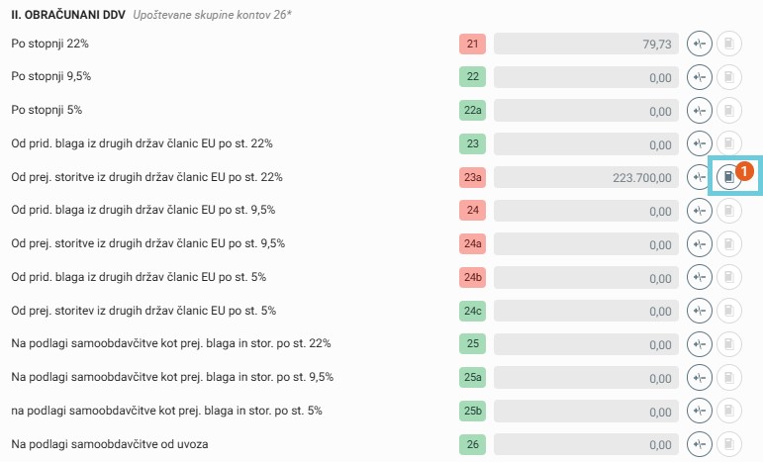Screen dimensions: 763x462
Task: Click the document icon in row 21
Action: coord(728,45)
